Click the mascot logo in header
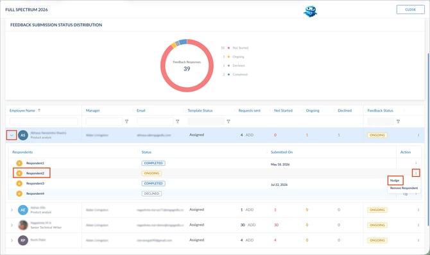Viewport: 430px width, 255px height. click(x=310, y=12)
